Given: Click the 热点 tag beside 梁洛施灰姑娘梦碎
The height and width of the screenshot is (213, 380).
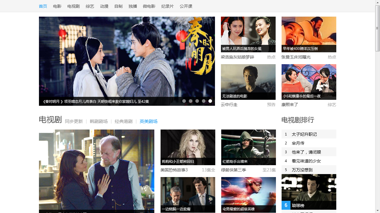Looking at the screenshot, I should point(271,57).
